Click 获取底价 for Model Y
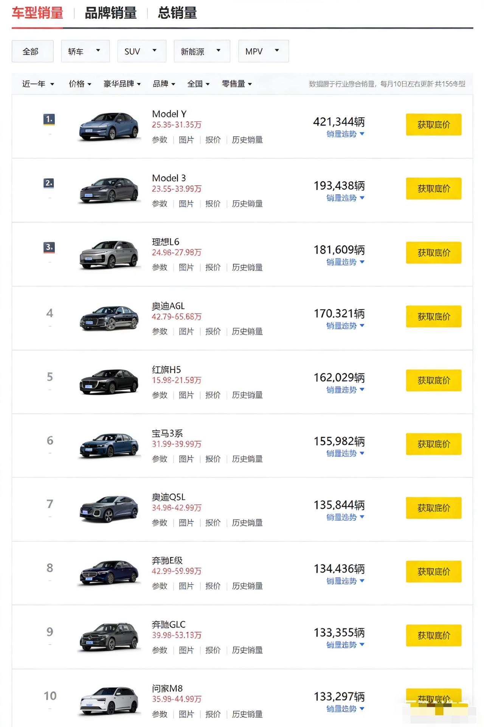 pos(433,125)
